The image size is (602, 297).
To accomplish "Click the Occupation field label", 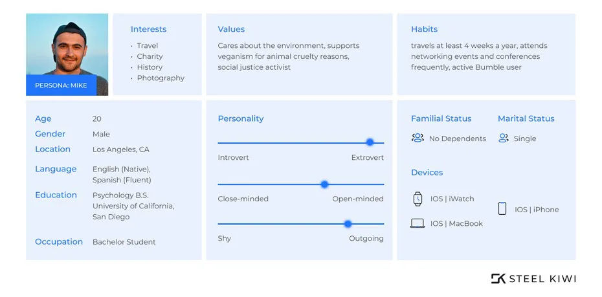I will point(59,242).
